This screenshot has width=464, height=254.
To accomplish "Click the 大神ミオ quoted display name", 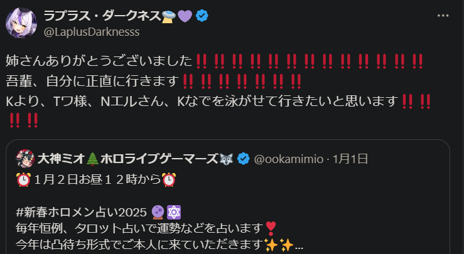I will [x=61, y=159].
